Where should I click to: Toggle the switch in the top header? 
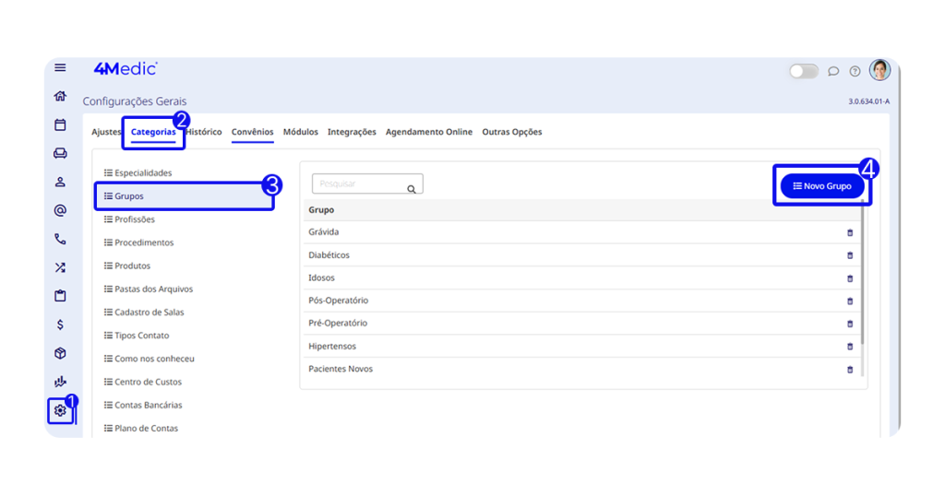pos(803,71)
